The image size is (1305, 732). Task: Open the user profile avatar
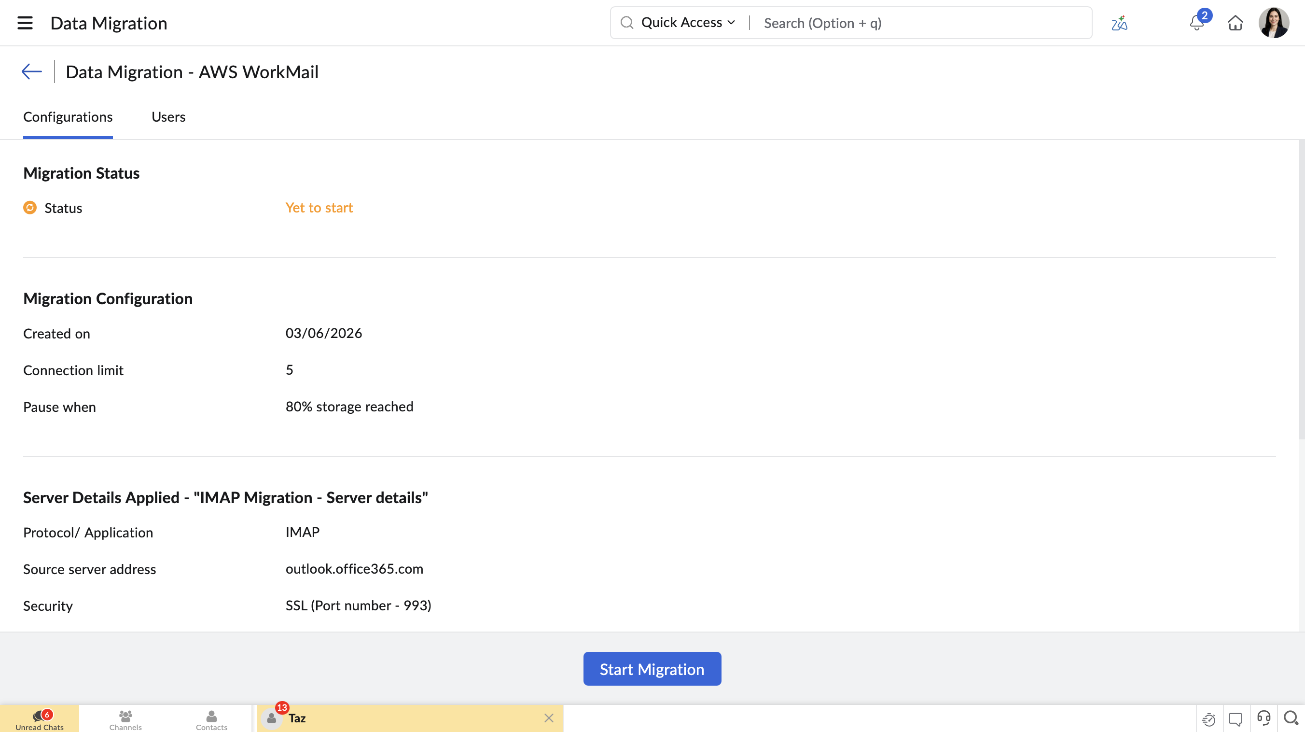click(1274, 23)
